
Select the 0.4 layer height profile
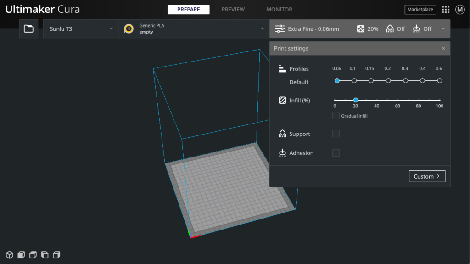pos(422,81)
